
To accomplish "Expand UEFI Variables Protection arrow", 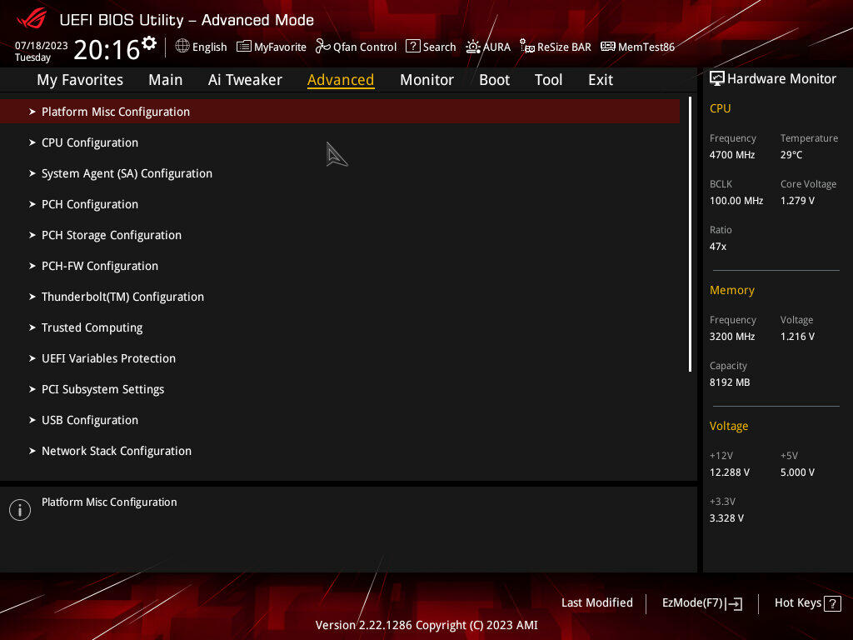I will (x=32, y=358).
